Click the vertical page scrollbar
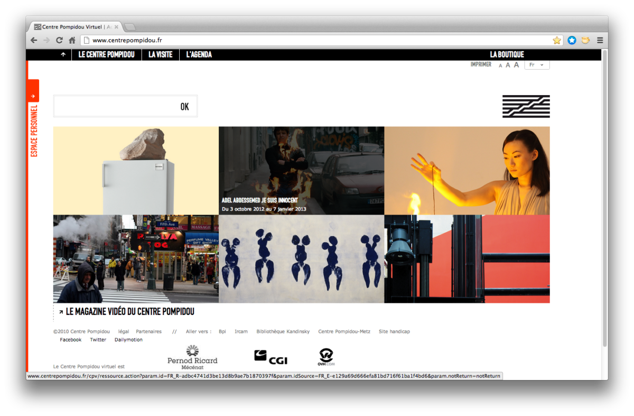 (605, 198)
